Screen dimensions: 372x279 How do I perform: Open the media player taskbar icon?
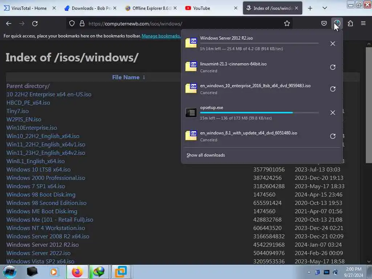[x=54, y=272]
